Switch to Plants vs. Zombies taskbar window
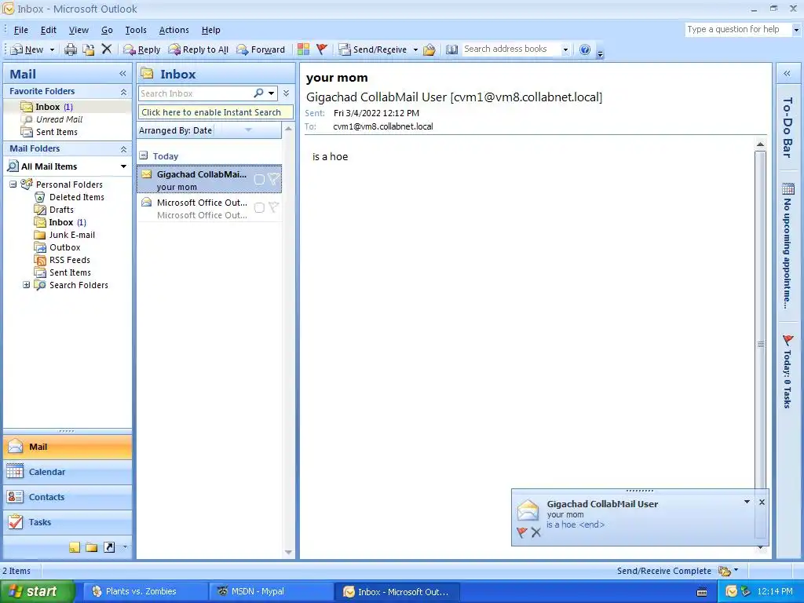The width and height of the screenshot is (804, 603). click(x=145, y=591)
